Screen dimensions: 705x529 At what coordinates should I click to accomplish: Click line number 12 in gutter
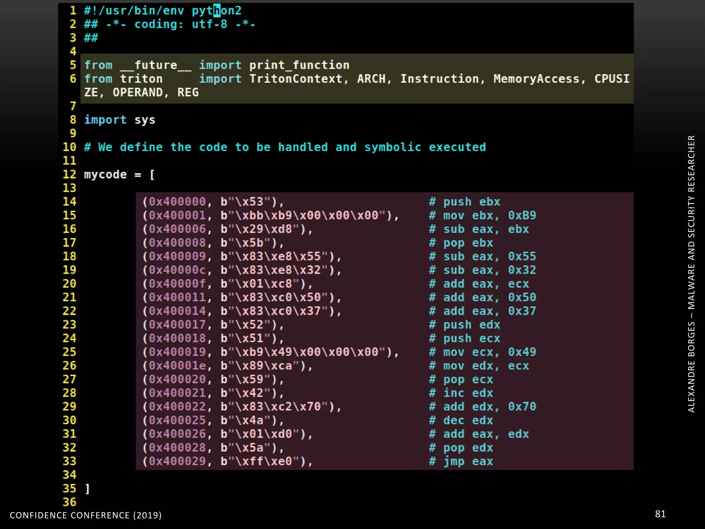pos(69,175)
